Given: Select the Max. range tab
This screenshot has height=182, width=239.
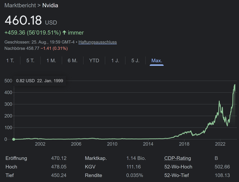Looking at the screenshot, I should click(157, 61).
